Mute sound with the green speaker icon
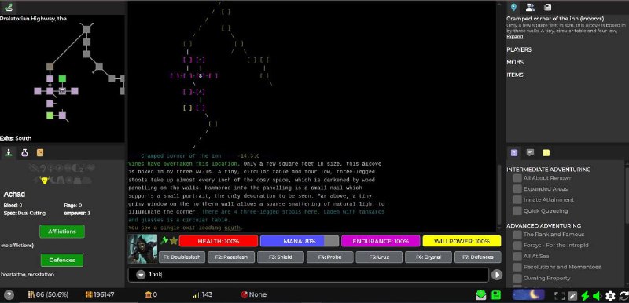This screenshot has width=629, height=303. 597,296
